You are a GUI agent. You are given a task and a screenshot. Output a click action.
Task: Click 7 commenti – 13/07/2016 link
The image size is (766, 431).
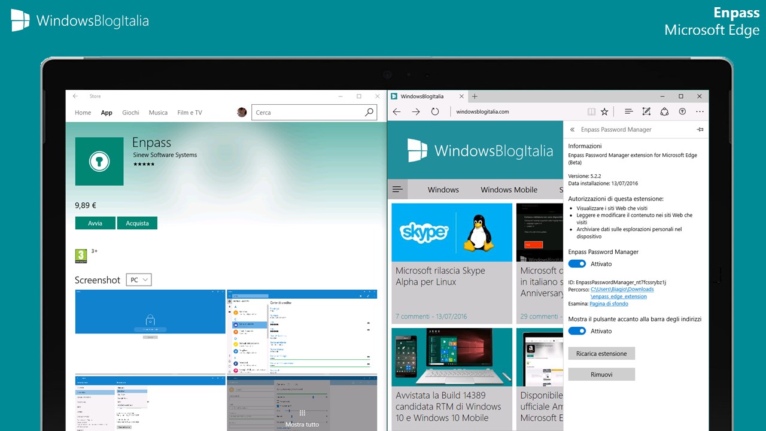(x=431, y=316)
